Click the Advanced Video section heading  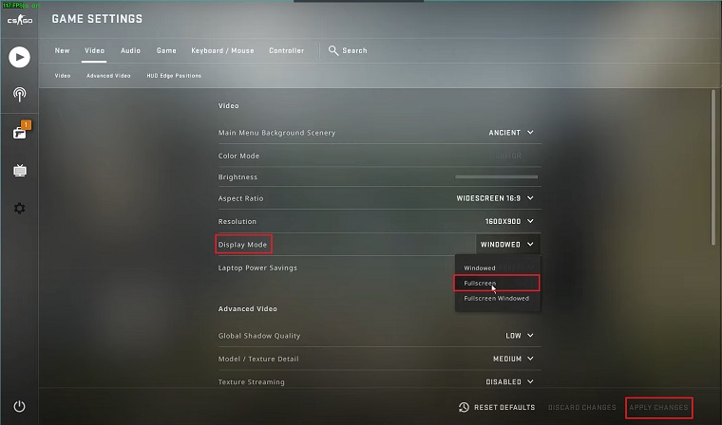tap(247, 308)
